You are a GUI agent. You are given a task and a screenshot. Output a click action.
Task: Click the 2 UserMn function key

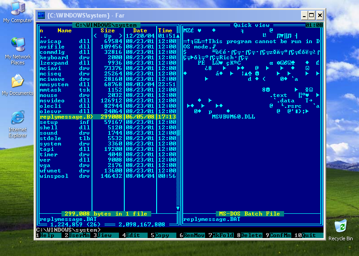(x=77, y=235)
